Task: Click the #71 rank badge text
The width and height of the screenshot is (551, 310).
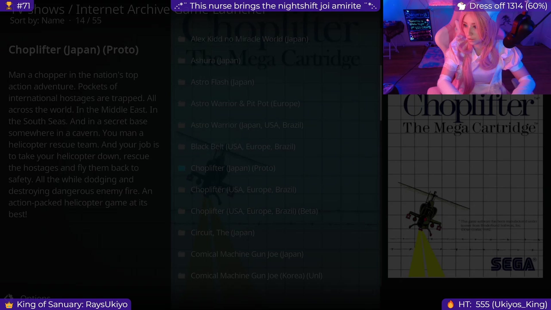Action: (24, 6)
